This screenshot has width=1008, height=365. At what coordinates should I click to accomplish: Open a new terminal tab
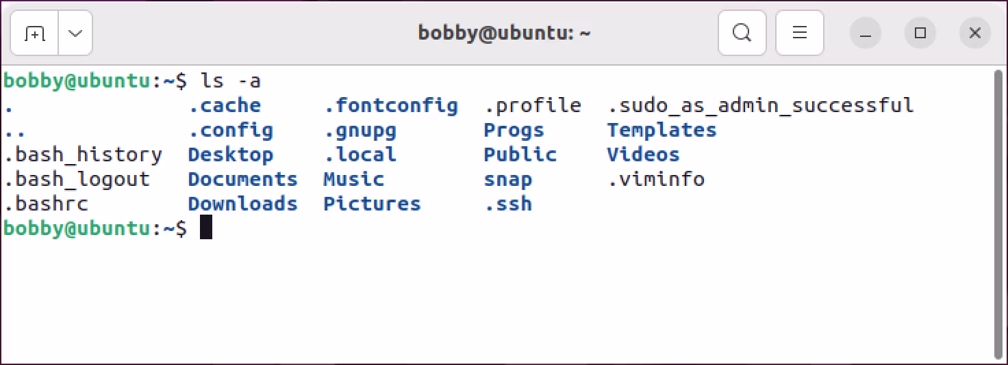[34, 33]
